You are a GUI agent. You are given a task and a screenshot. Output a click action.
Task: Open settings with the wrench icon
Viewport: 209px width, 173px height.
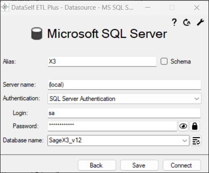[x=200, y=22]
